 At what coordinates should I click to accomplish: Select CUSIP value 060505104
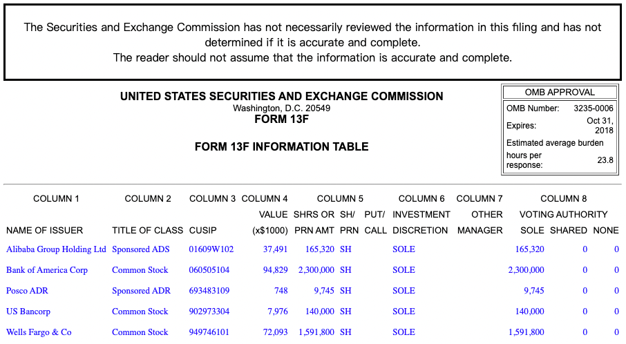(209, 270)
